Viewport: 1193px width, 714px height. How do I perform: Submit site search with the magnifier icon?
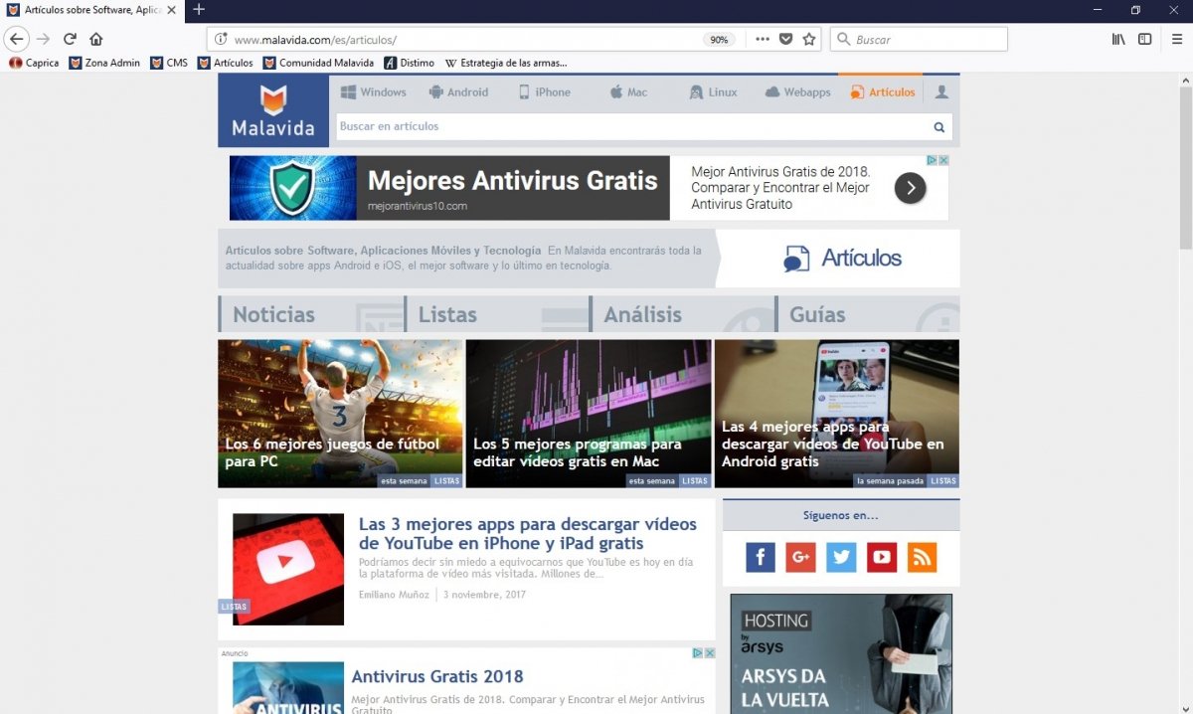939,127
